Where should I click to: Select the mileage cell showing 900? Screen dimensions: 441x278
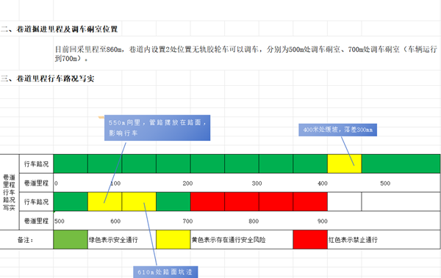coord(323,222)
